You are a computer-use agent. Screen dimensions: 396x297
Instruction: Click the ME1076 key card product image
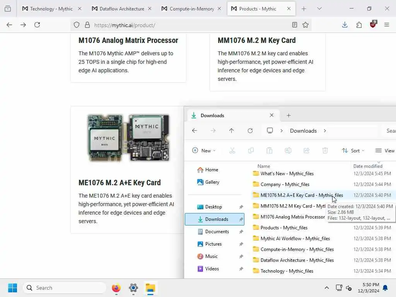(x=128, y=138)
